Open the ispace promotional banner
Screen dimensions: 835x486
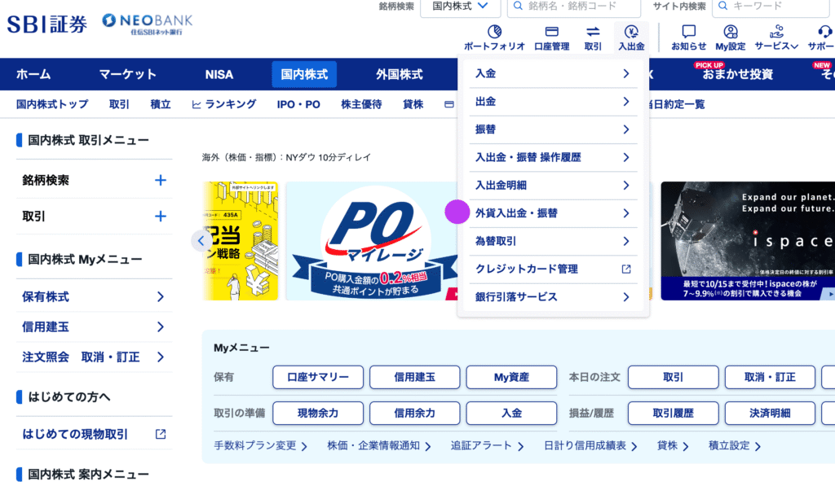pyautogui.click(x=747, y=241)
